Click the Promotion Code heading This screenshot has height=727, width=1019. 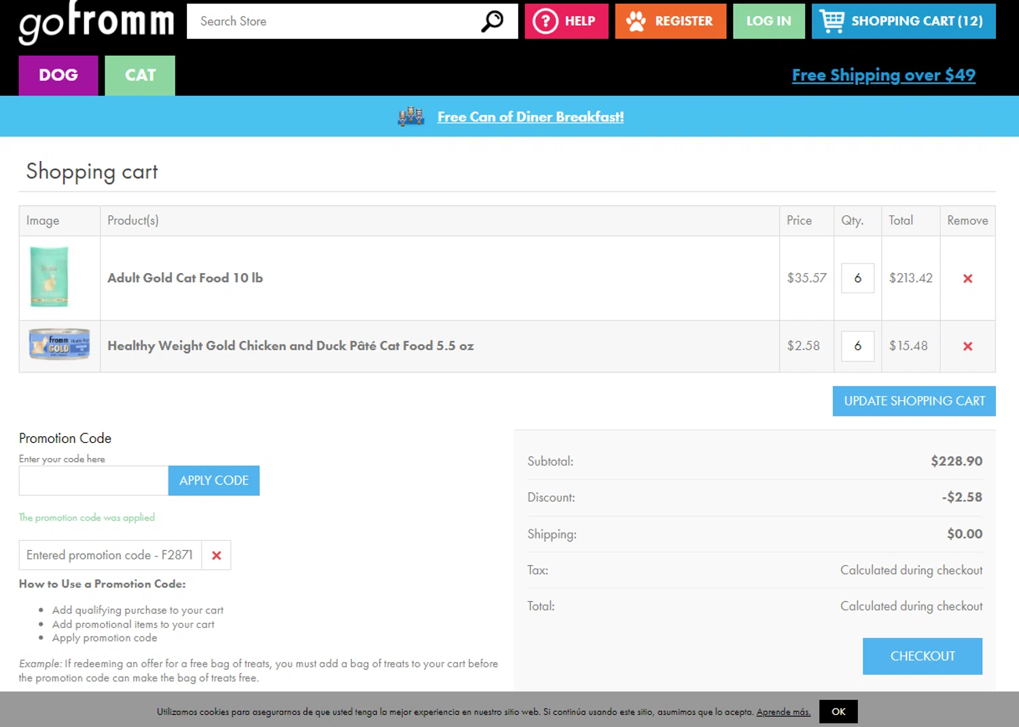pyautogui.click(x=65, y=438)
